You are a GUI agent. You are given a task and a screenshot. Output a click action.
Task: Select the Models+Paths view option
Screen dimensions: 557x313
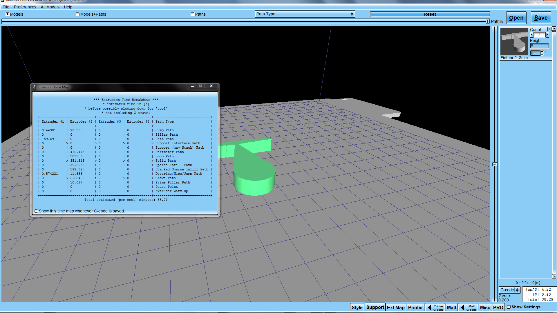click(78, 14)
